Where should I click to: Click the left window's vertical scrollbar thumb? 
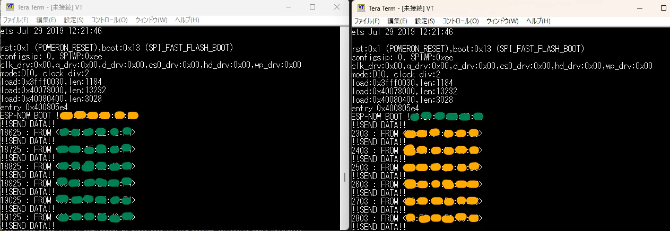click(344, 176)
